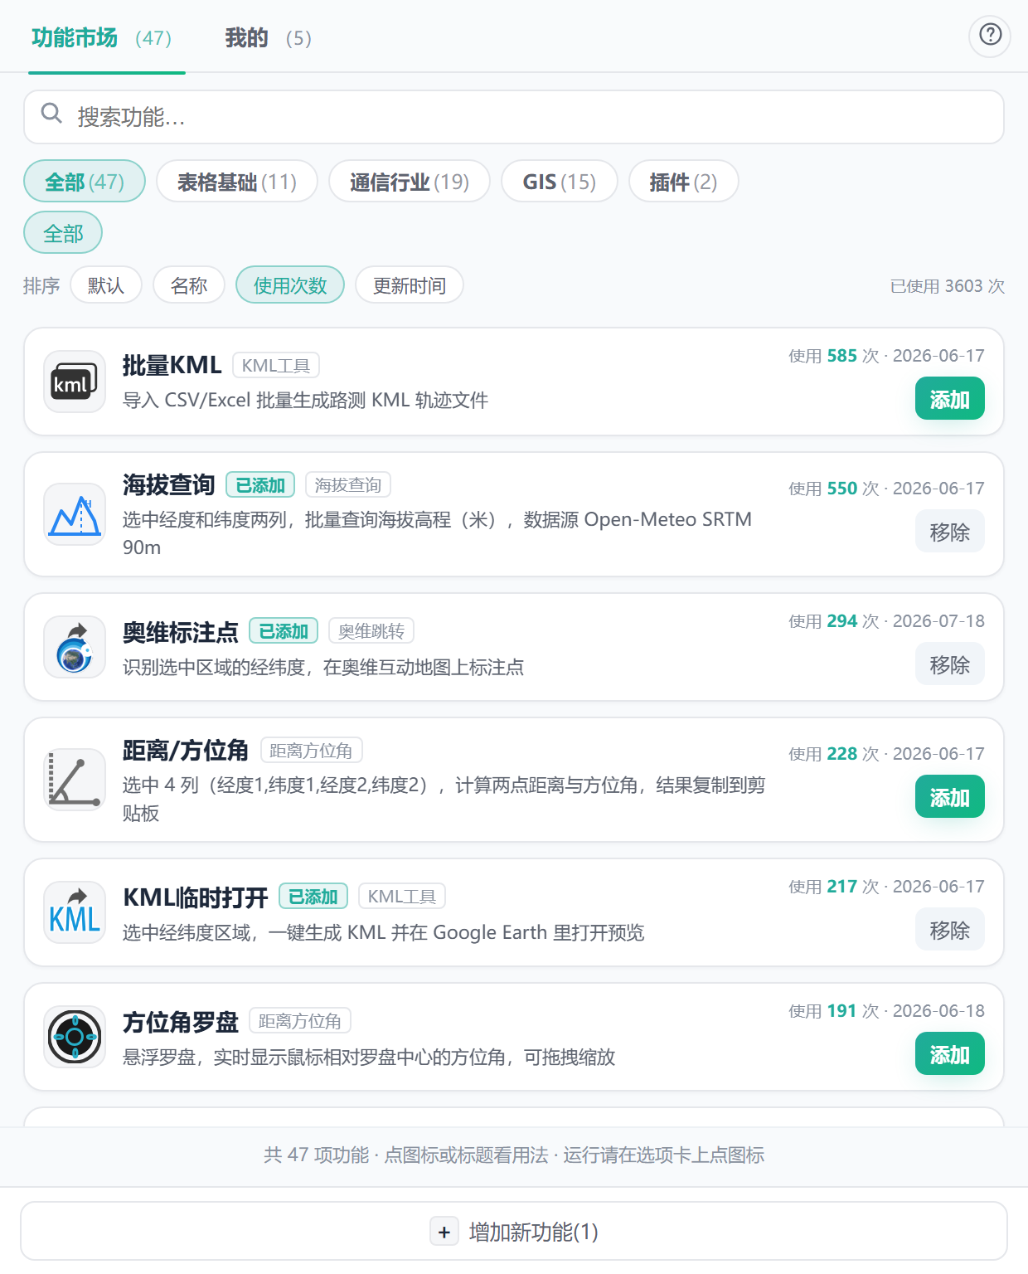This screenshot has width=1028, height=1274.
Task: Click the 奥维跳转 tag
Action: point(371,631)
